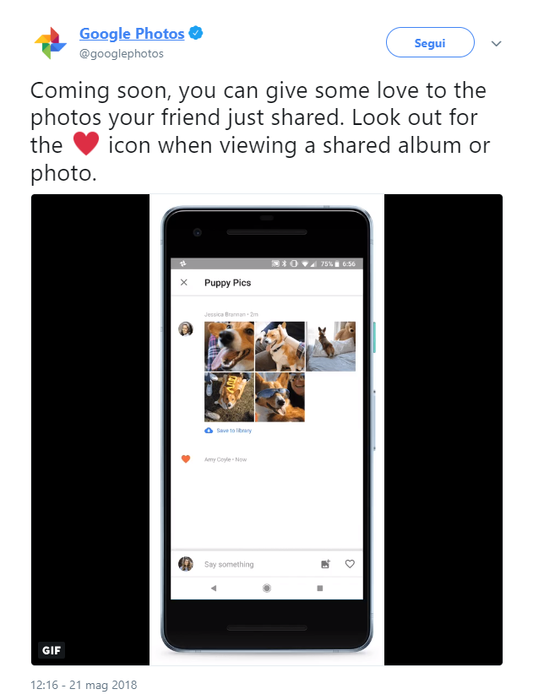The height and width of the screenshot is (700, 533).
Task: Follow the account with the Segui button
Action: click(430, 42)
